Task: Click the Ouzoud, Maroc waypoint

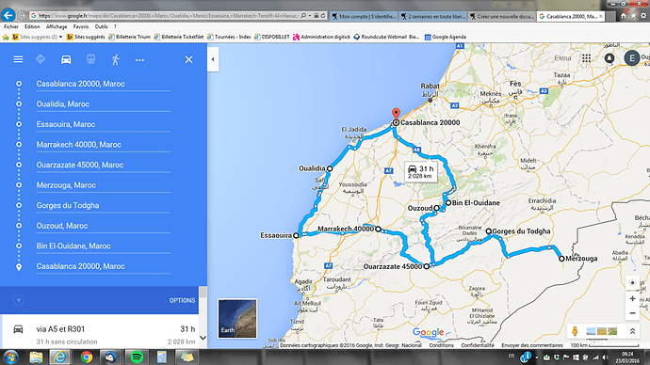Action: coord(104,226)
